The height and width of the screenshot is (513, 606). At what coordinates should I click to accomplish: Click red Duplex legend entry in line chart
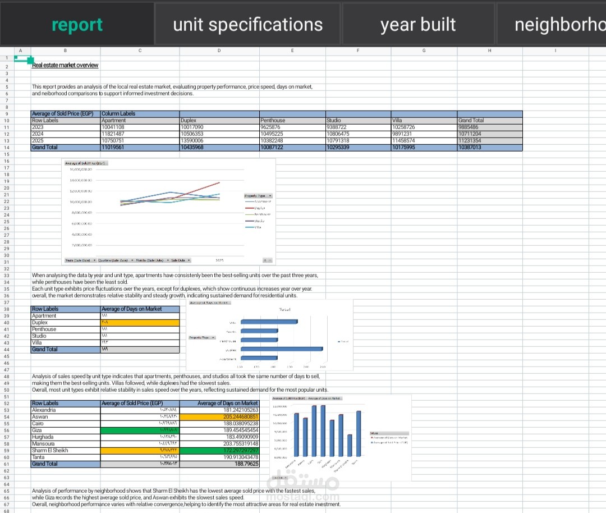[255, 208]
